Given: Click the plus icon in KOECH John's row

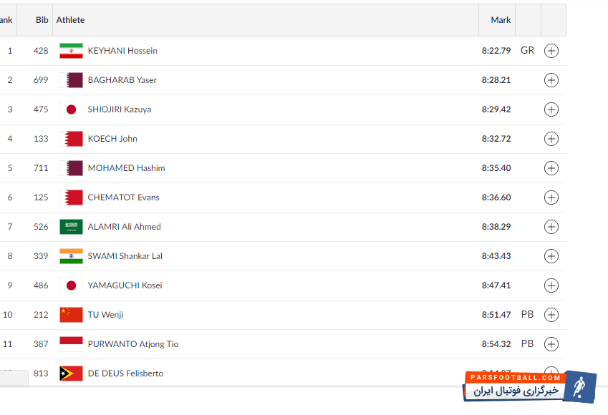Looking at the screenshot, I should 551,139.
